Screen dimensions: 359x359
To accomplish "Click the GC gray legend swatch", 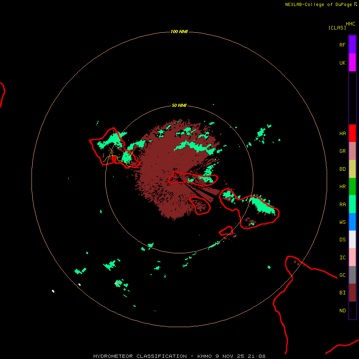I will 352,275.
